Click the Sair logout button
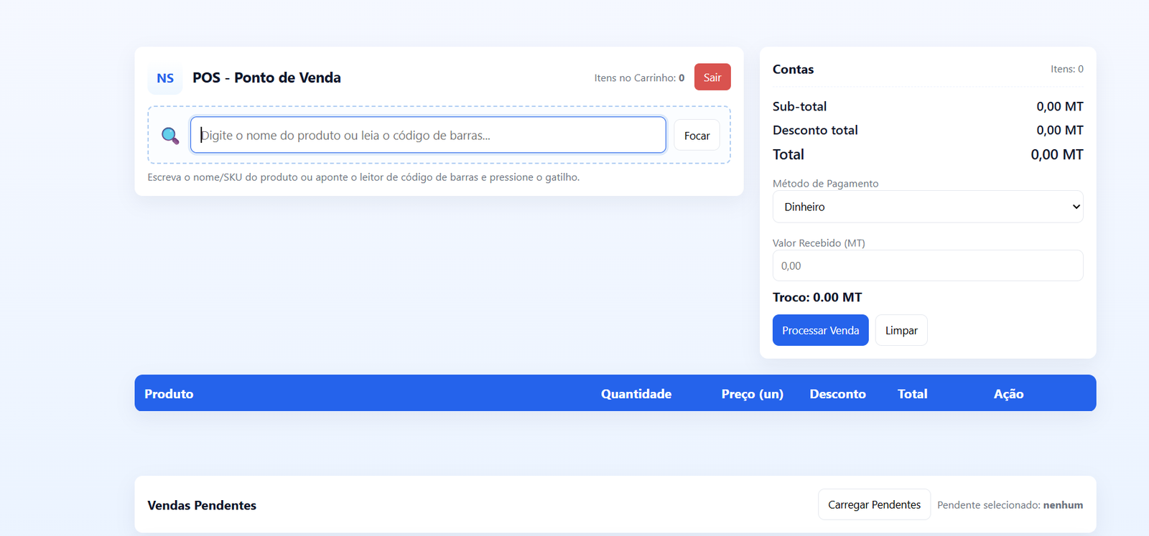This screenshot has width=1149, height=536. click(712, 77)
